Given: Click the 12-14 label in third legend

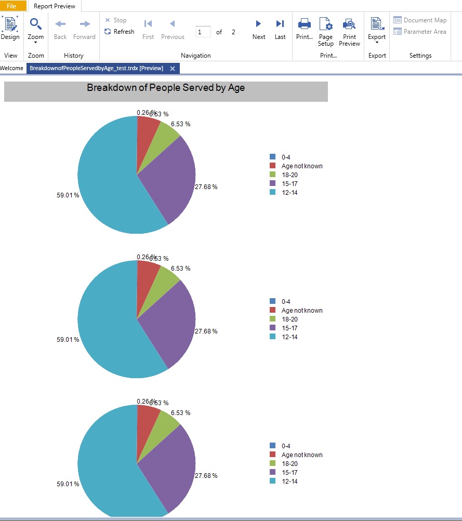Looking at the screenshot, I should coord(289,481).
